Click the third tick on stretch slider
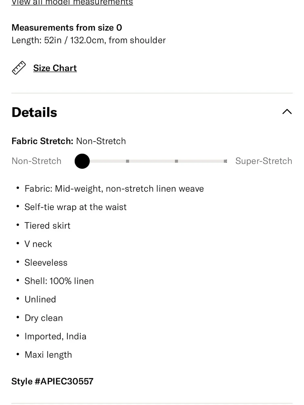 click(x=176, y=161)
